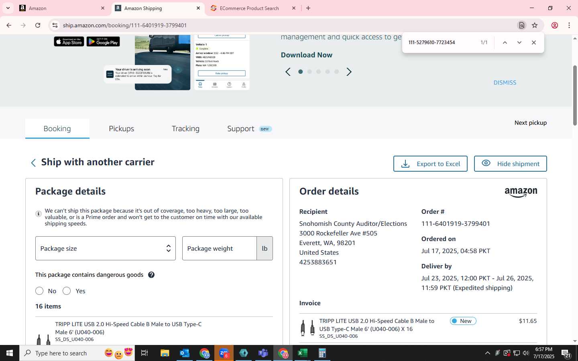Show previous carousel slide
The image size is (578, 361).
[x=288, y=72]
